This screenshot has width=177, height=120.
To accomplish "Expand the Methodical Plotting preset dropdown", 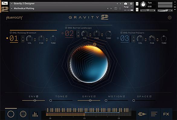I will [x=11, y=8].
